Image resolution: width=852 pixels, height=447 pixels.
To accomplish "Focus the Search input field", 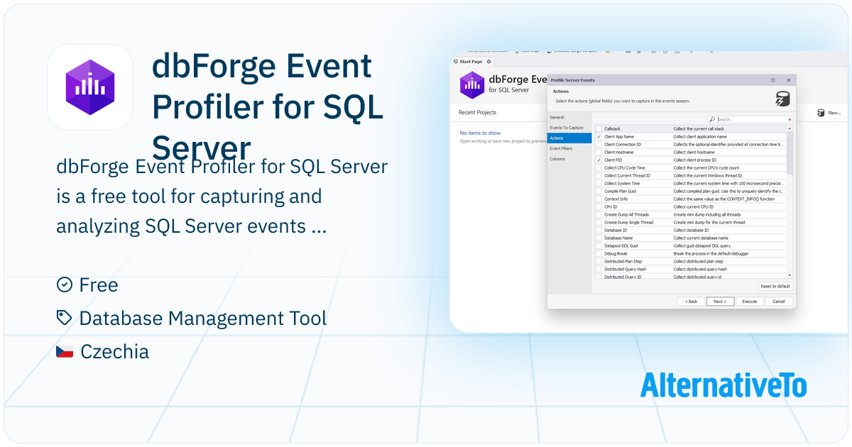I will tap(750, 119).
